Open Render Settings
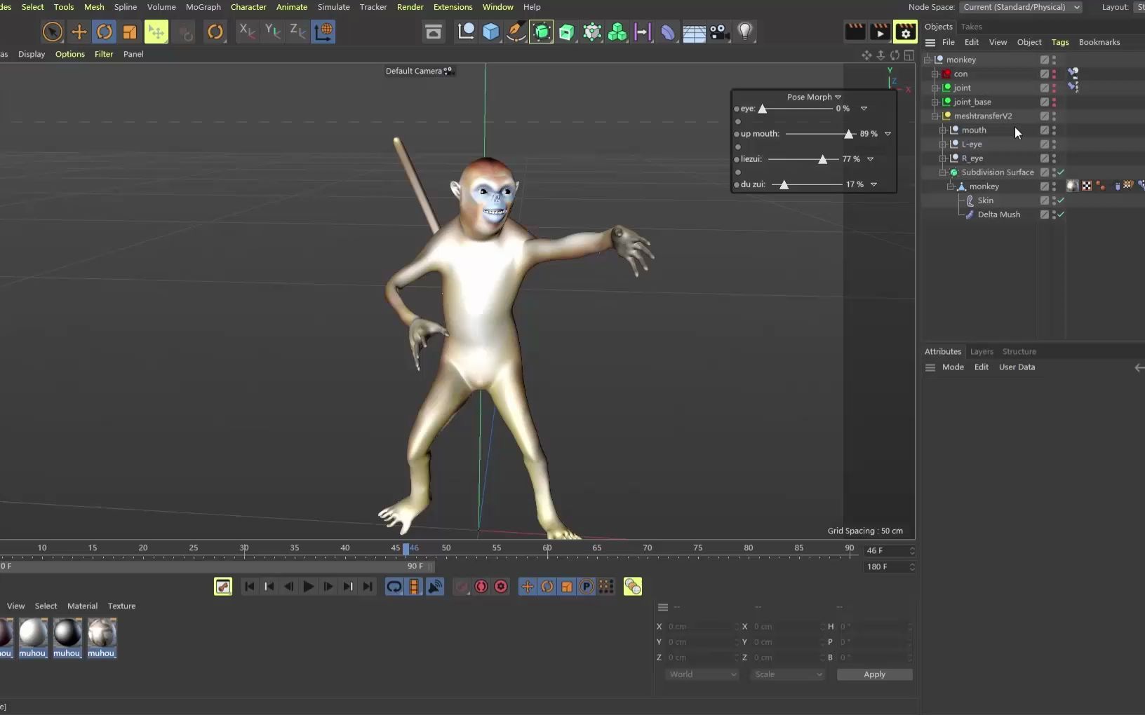1145x715 pixels. click(x=906, y=32)
